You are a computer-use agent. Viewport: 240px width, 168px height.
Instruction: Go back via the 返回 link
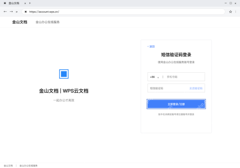point(151,46)
